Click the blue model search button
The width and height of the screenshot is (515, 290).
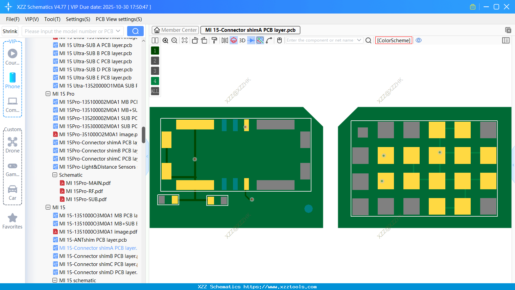coord(135,31)
